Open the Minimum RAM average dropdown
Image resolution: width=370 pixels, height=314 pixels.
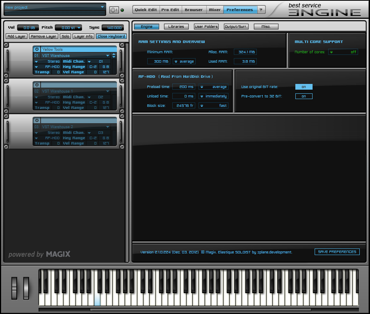[184, 61]
